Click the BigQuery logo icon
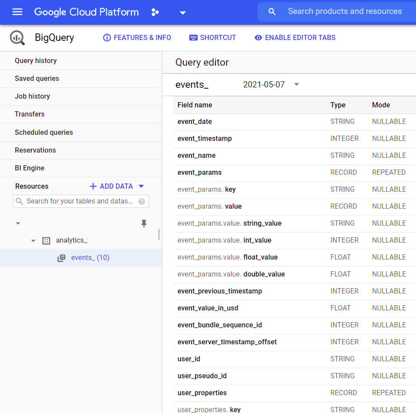This screenshot has width=416, height=413. click(x=17, y=38)
